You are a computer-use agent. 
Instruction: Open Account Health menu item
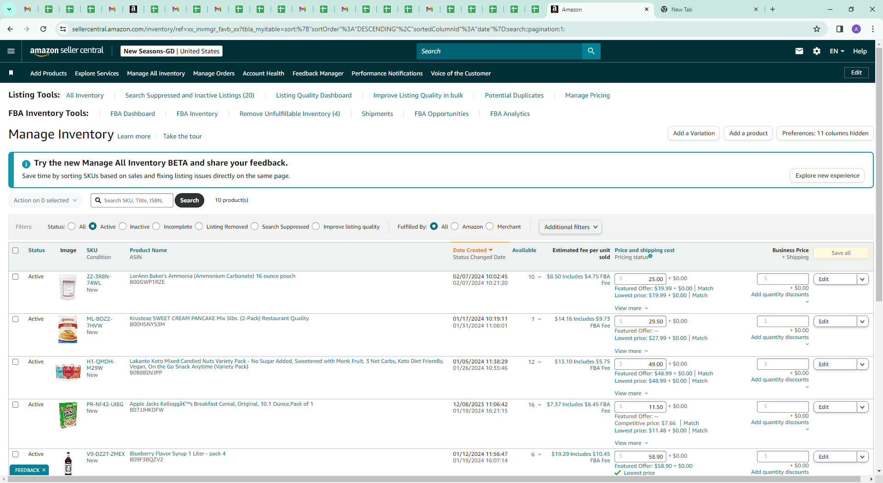tap(264, 73)
